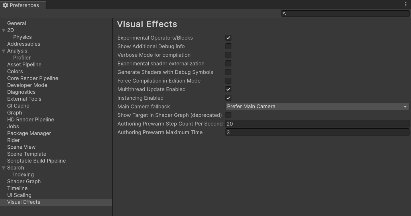Go to External Tools preferences

(x=24, y=99)
